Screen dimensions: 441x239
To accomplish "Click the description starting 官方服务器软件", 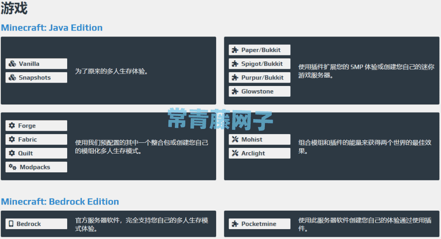I will point(142,224).
